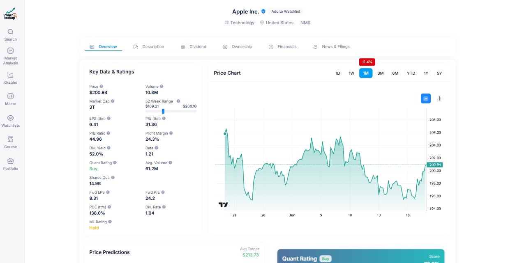Select the 1Y chart range
The image size is (508, 263).
point(426,73)
